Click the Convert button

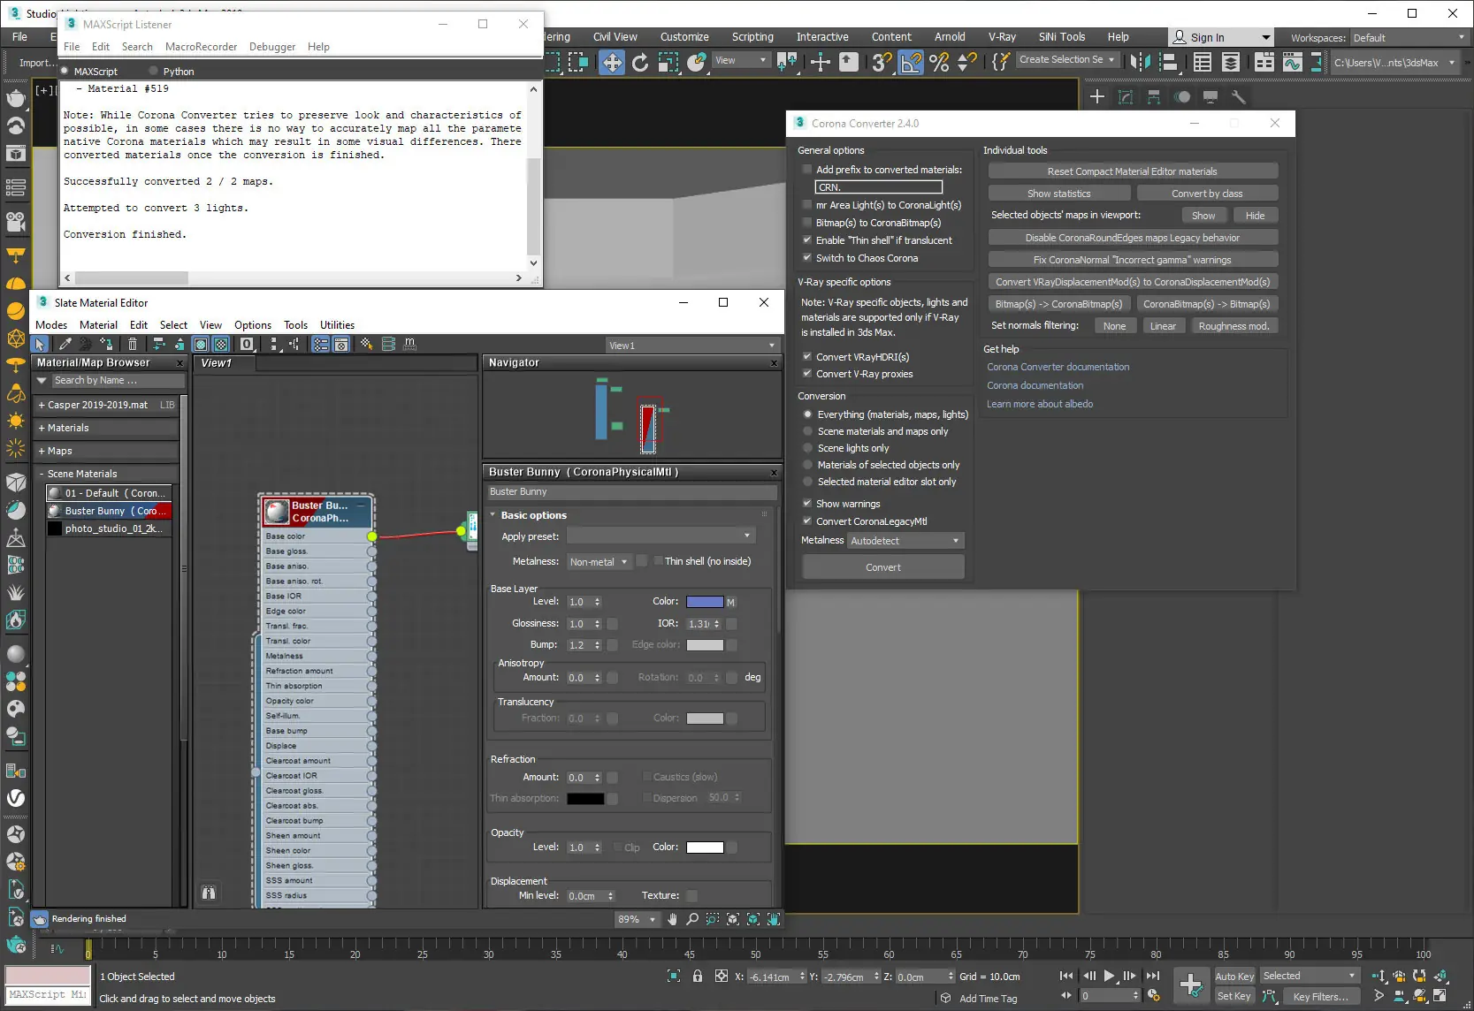point(882,567)
